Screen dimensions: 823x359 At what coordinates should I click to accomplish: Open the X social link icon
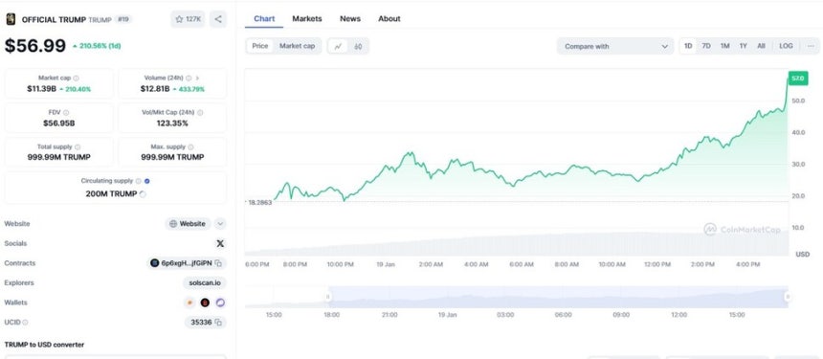point(220,243)
